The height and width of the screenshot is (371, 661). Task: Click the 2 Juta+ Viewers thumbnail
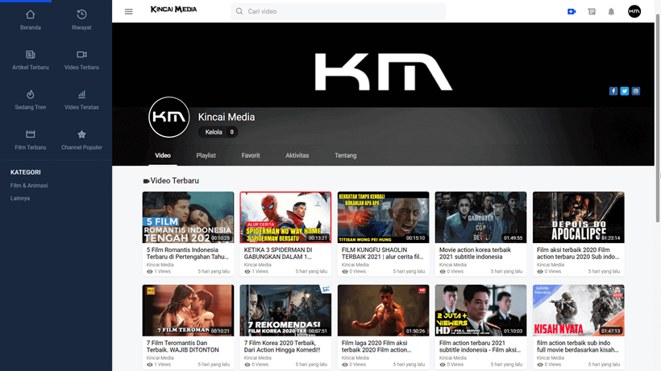point(480,311)
